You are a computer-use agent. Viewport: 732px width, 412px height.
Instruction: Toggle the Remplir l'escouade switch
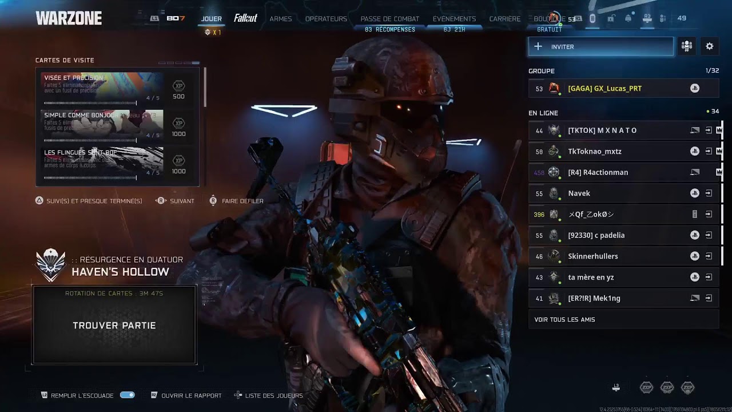click(x=127, y=395)
